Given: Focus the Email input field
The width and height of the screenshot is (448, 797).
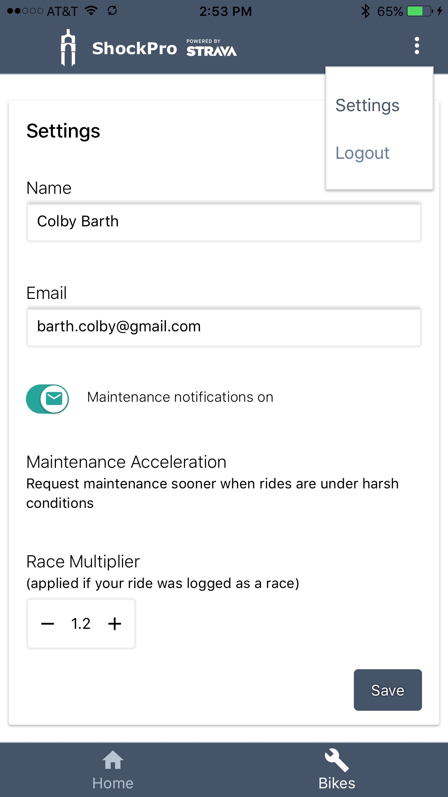Looking at the screenshot, I should pyautogui.click(x=224, y=327).
